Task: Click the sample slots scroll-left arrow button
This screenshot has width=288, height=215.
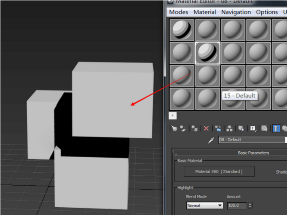Action: point(173,115)
